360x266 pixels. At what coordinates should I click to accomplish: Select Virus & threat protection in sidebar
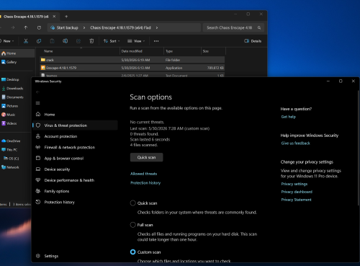click(75, 125)
